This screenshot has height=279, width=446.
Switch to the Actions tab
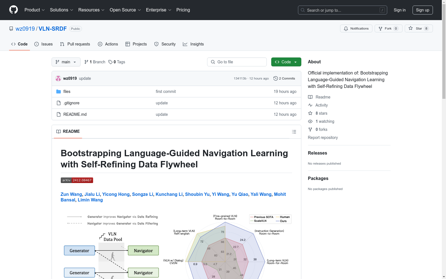click(x=108, y=44)
